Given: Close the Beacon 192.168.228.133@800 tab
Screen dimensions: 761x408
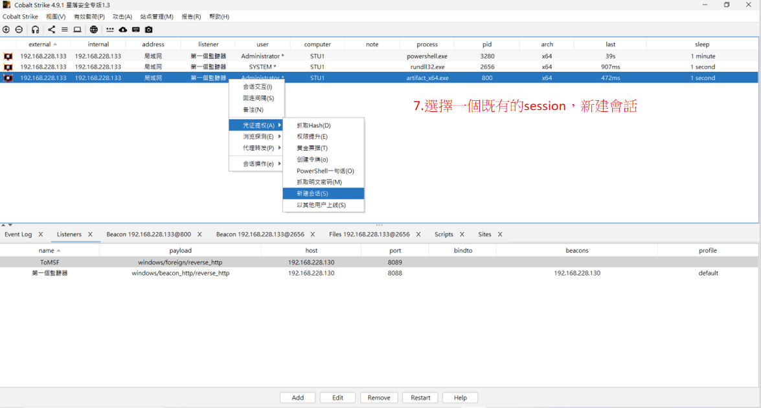Looking at the screenshot, I should [199, 235].
